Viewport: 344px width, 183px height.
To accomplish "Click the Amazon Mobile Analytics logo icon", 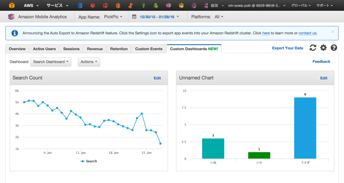I will 11,17.
